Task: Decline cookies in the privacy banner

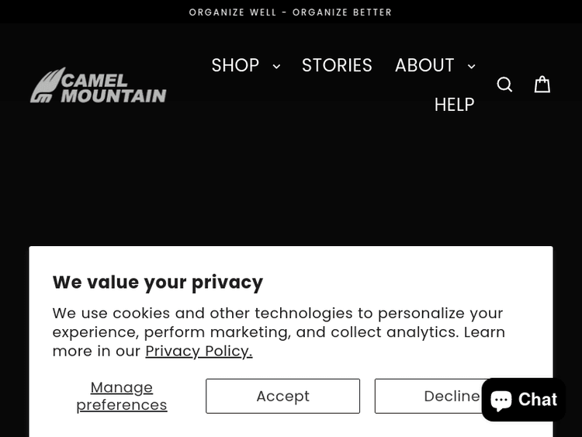Action: (435, 396)
